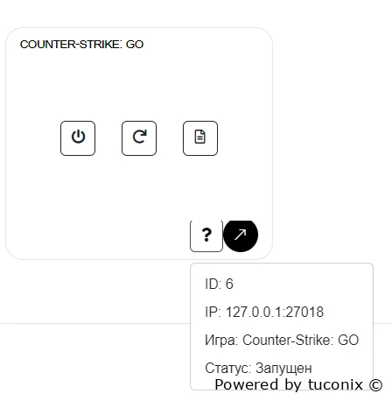Click the question mark info button

[206, 236]
